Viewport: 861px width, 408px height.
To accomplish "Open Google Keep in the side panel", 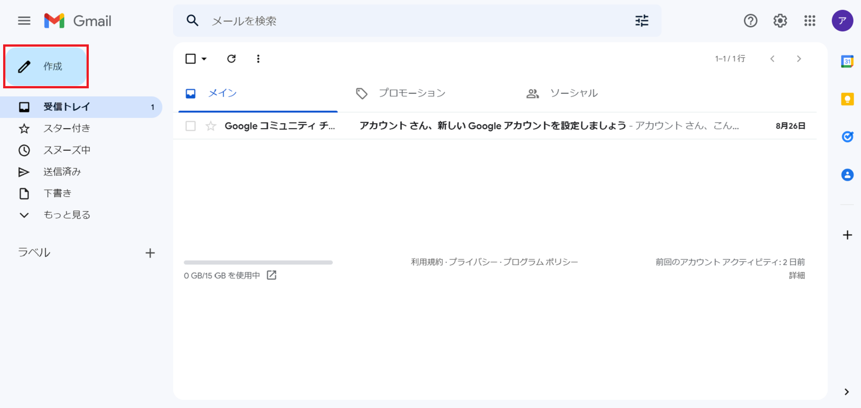I will (848, 99).
